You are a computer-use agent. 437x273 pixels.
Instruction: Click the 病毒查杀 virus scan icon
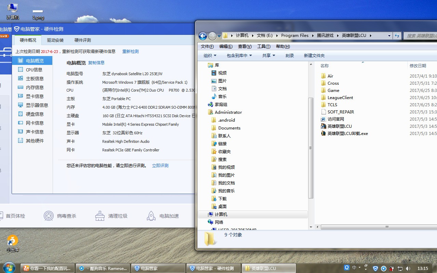49,216
